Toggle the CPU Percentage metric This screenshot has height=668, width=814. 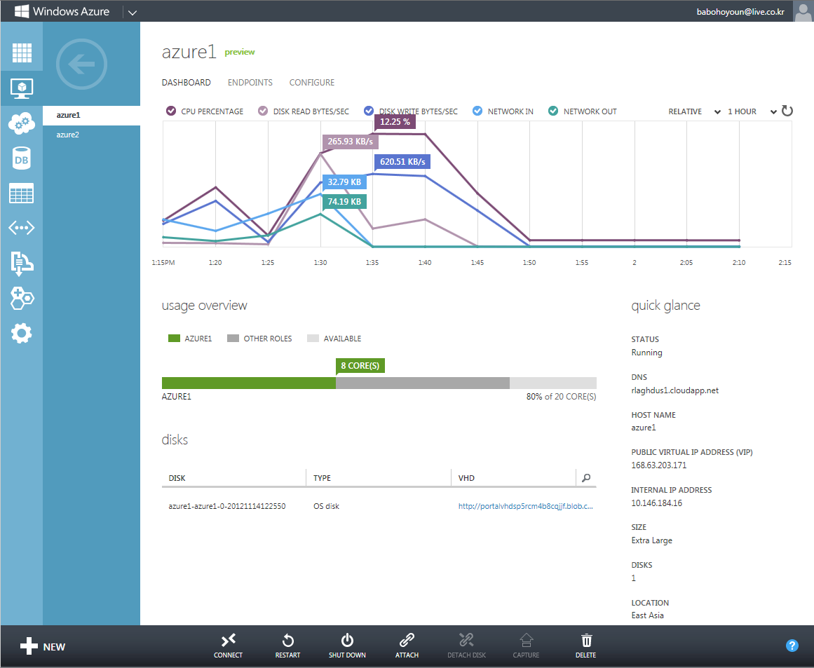point(171,111)
